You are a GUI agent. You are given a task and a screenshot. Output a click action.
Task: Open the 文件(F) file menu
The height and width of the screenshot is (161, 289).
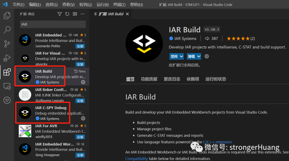[x=18, y=5]
